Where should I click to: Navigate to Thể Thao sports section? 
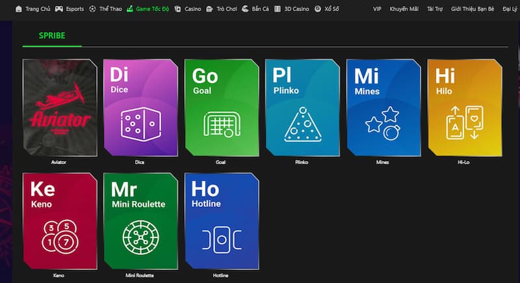[x=105, y=10]
